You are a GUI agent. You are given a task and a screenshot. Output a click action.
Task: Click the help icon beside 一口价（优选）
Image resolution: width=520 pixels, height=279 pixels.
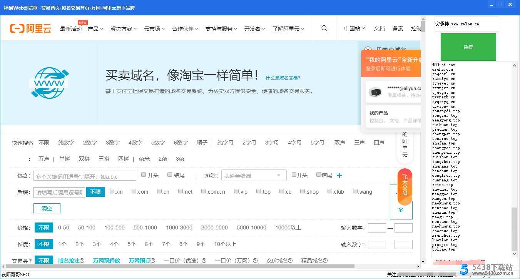204,261
